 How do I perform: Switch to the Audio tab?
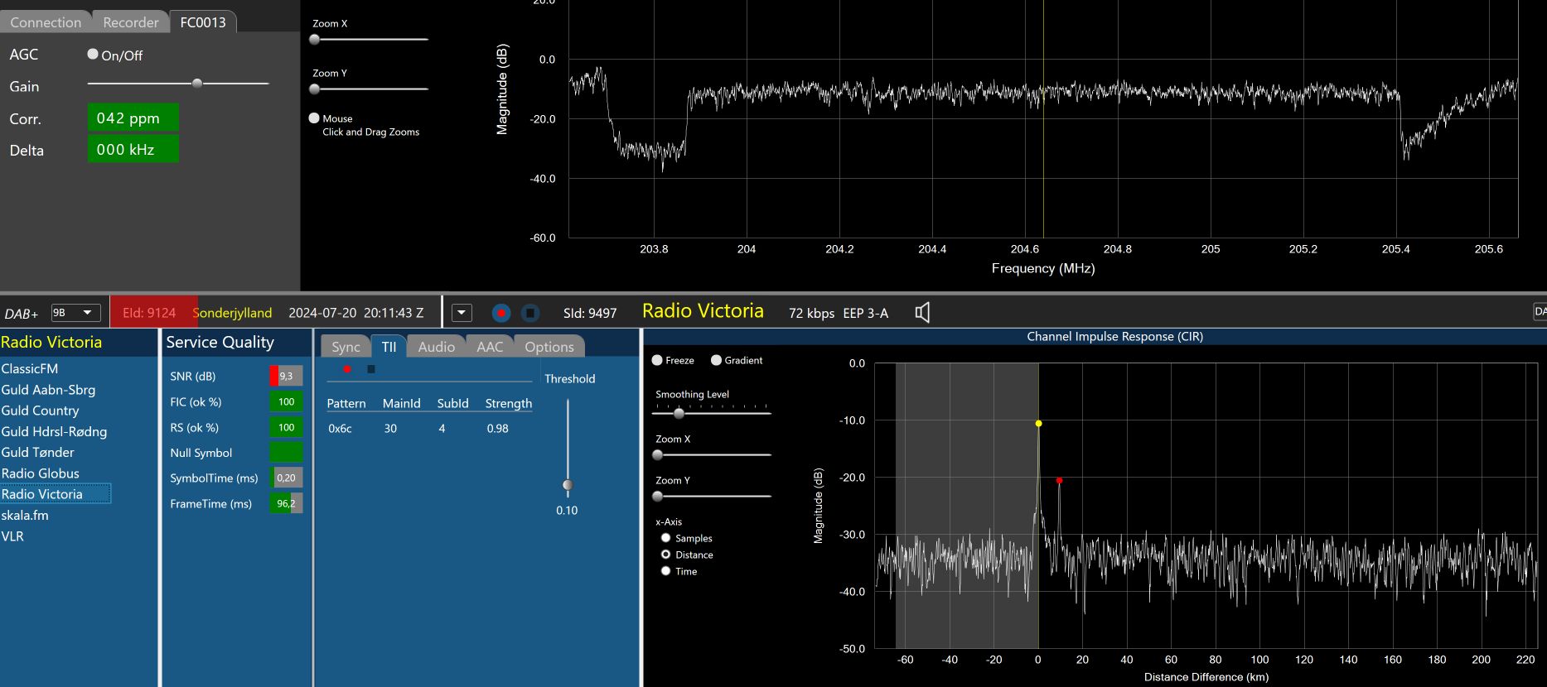(x=436, y=347)
